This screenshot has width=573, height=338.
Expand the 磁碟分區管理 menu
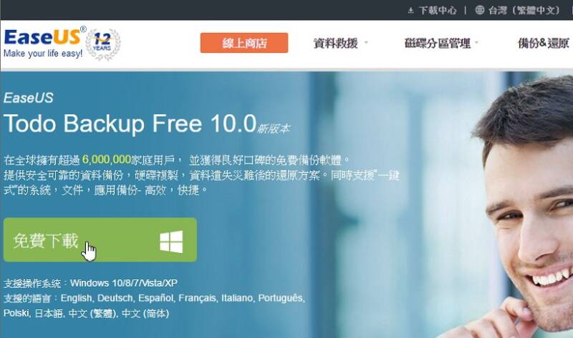[x=438, y=43]
